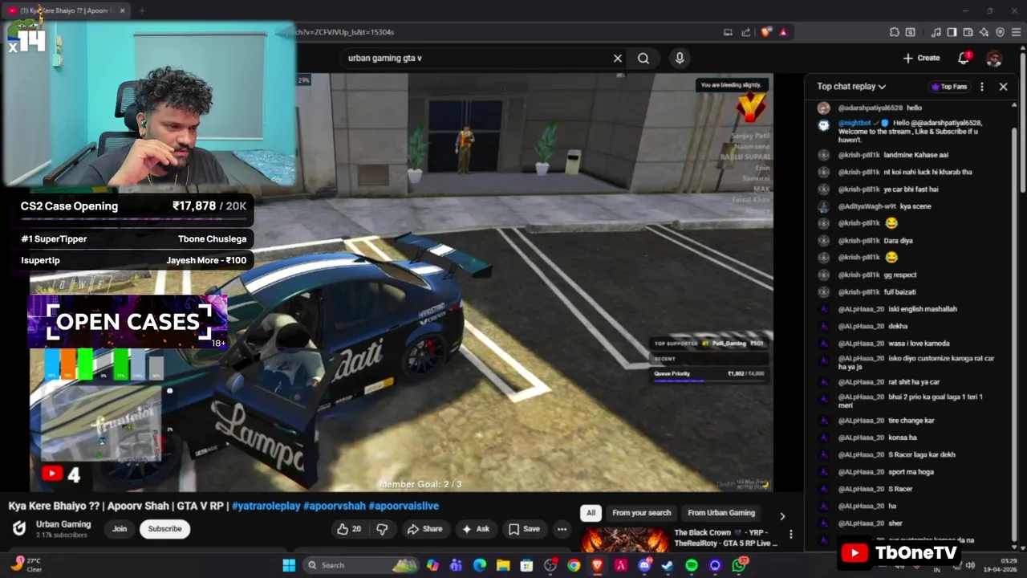1027x578 pixels.
Task: Open chat options three-dot menu
Action: click(x=982, y=87)
